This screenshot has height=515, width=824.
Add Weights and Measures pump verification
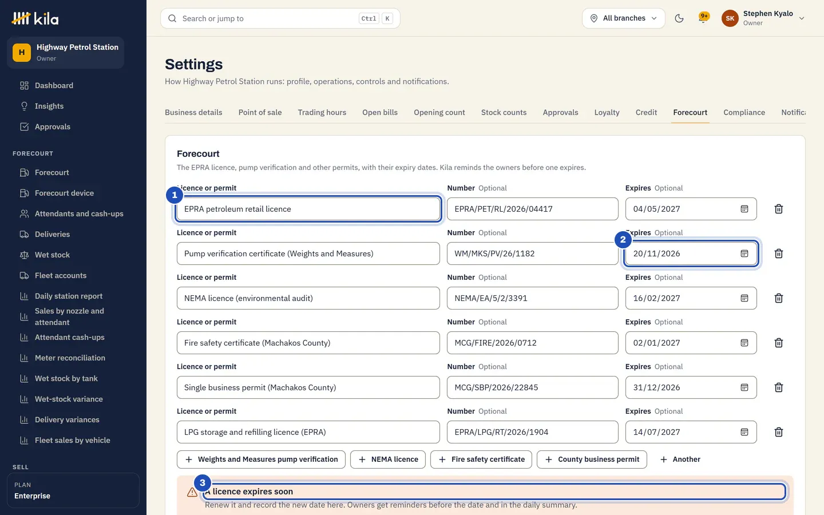tap(261, 459)
